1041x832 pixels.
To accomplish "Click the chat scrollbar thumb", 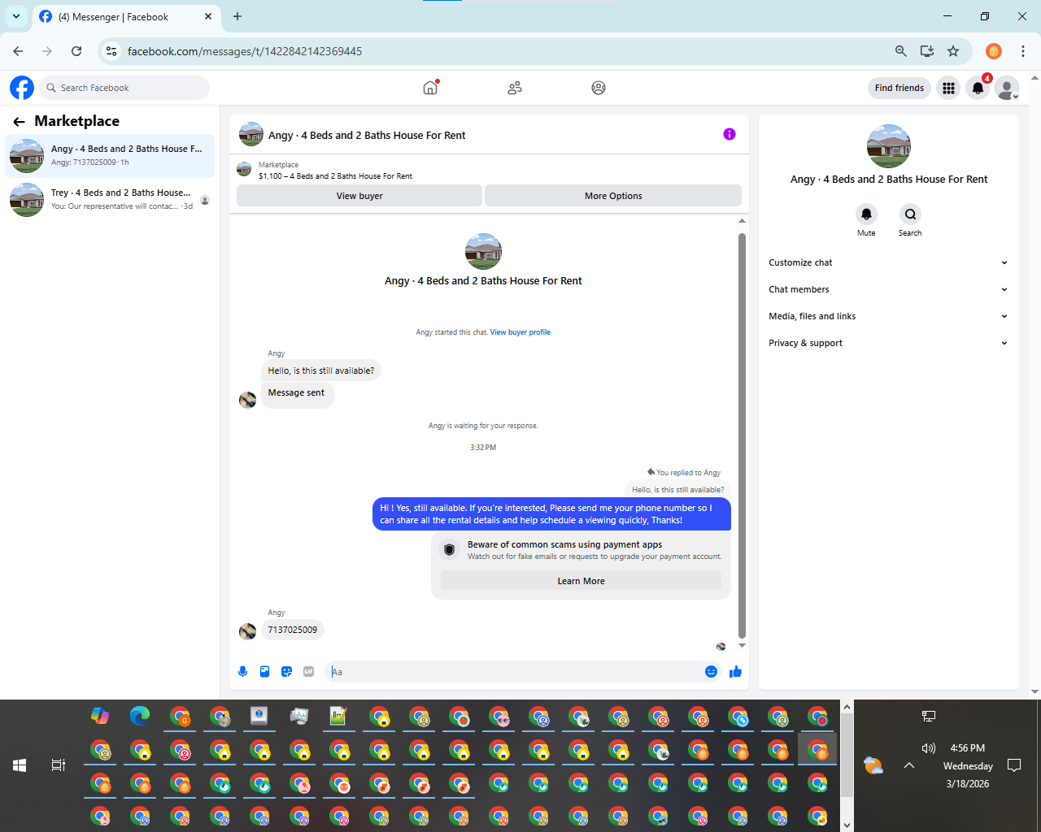I will [x=742, y=436].
